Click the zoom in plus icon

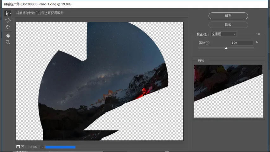(x=22, y=147)
